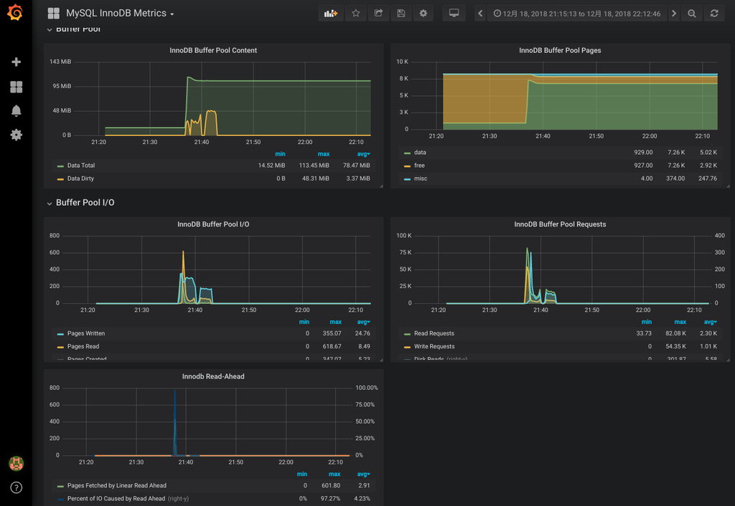The width and height of the screenshot is (735, 506).
Task: Toggle free series in Buffer Pool Pages
Action: [419, 166]
